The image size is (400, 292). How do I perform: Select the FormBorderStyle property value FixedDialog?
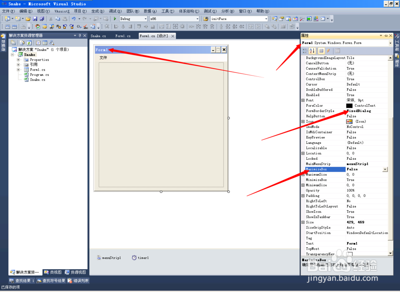point(359,111)
